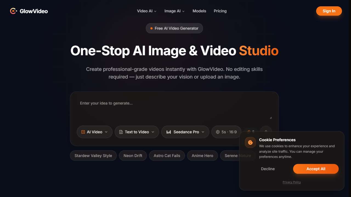
Task: Open the Privacy Policy link
Action: pyautogui.click(x=291, y=182)
